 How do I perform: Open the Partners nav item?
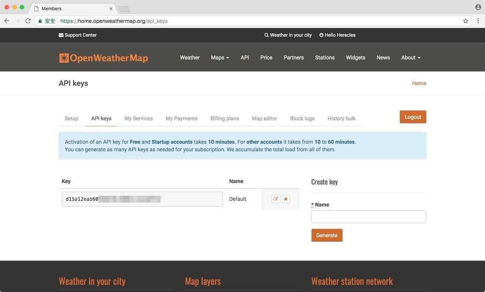click(x=294, y=57)
